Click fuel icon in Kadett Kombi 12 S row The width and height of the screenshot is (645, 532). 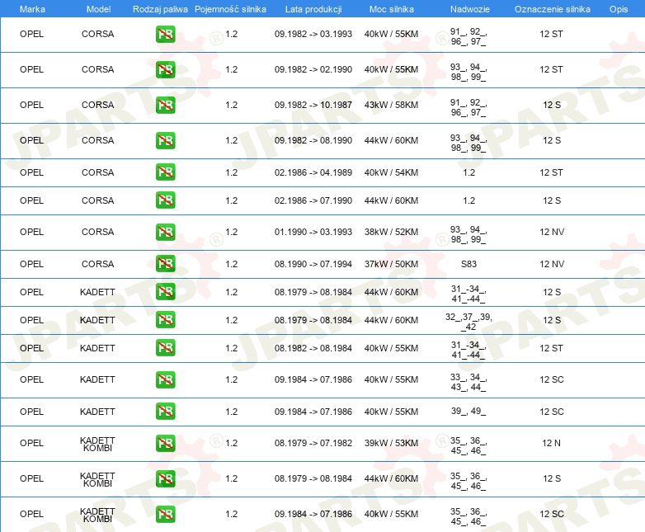coord(165,478)
